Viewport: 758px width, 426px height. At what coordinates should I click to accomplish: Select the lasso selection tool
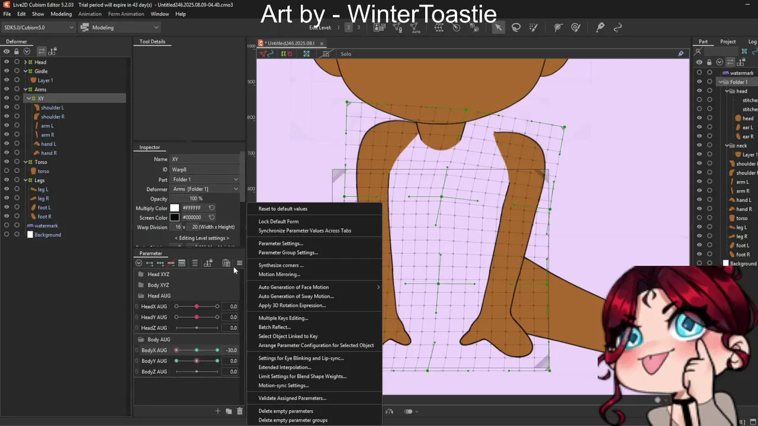516,27
